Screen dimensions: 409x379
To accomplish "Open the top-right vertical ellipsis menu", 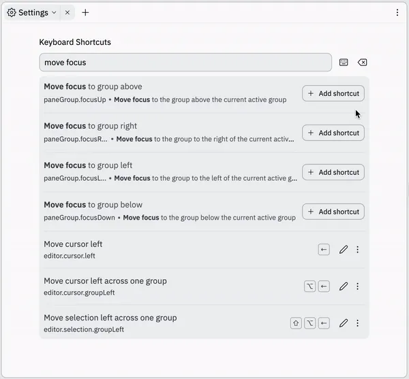I will coord(397,12).
